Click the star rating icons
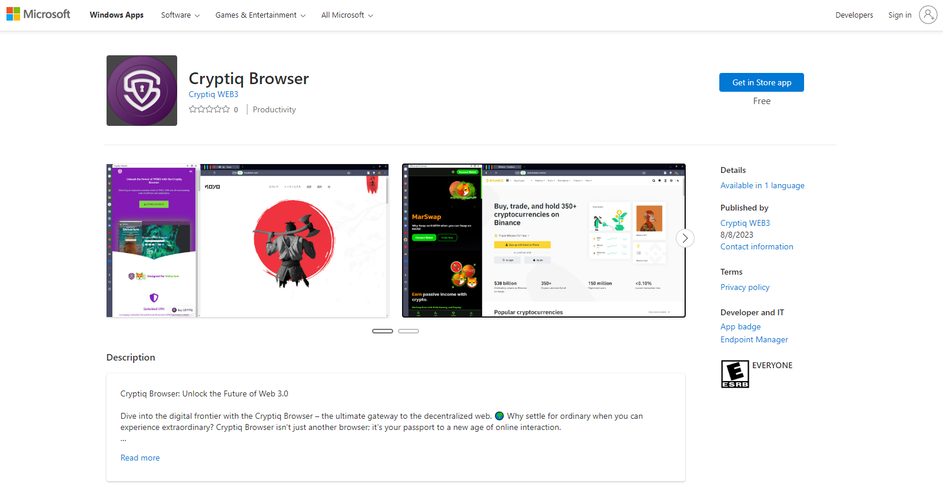This screenshot has height=487, width=943. pos(209,109)
